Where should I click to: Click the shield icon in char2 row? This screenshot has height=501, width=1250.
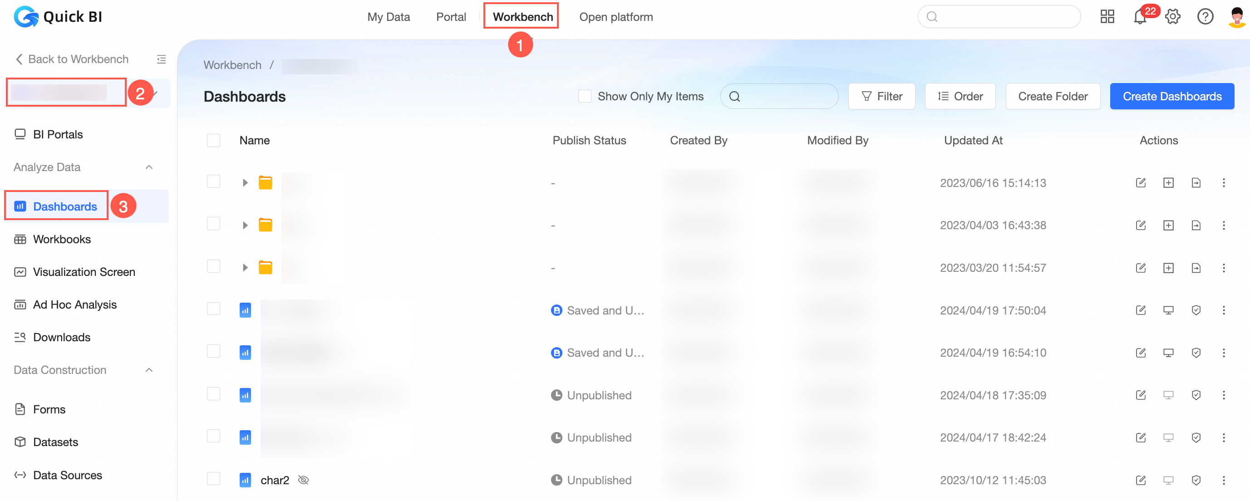tap(1196, 480)
